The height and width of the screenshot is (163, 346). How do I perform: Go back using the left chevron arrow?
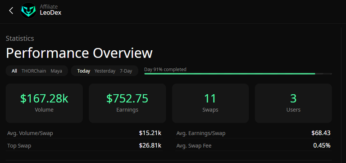tap(11, 11)
